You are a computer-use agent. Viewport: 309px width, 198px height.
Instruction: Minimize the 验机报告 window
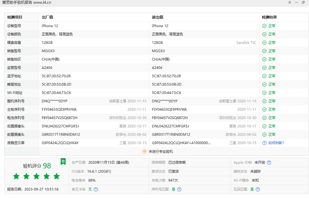pos(296,2)
